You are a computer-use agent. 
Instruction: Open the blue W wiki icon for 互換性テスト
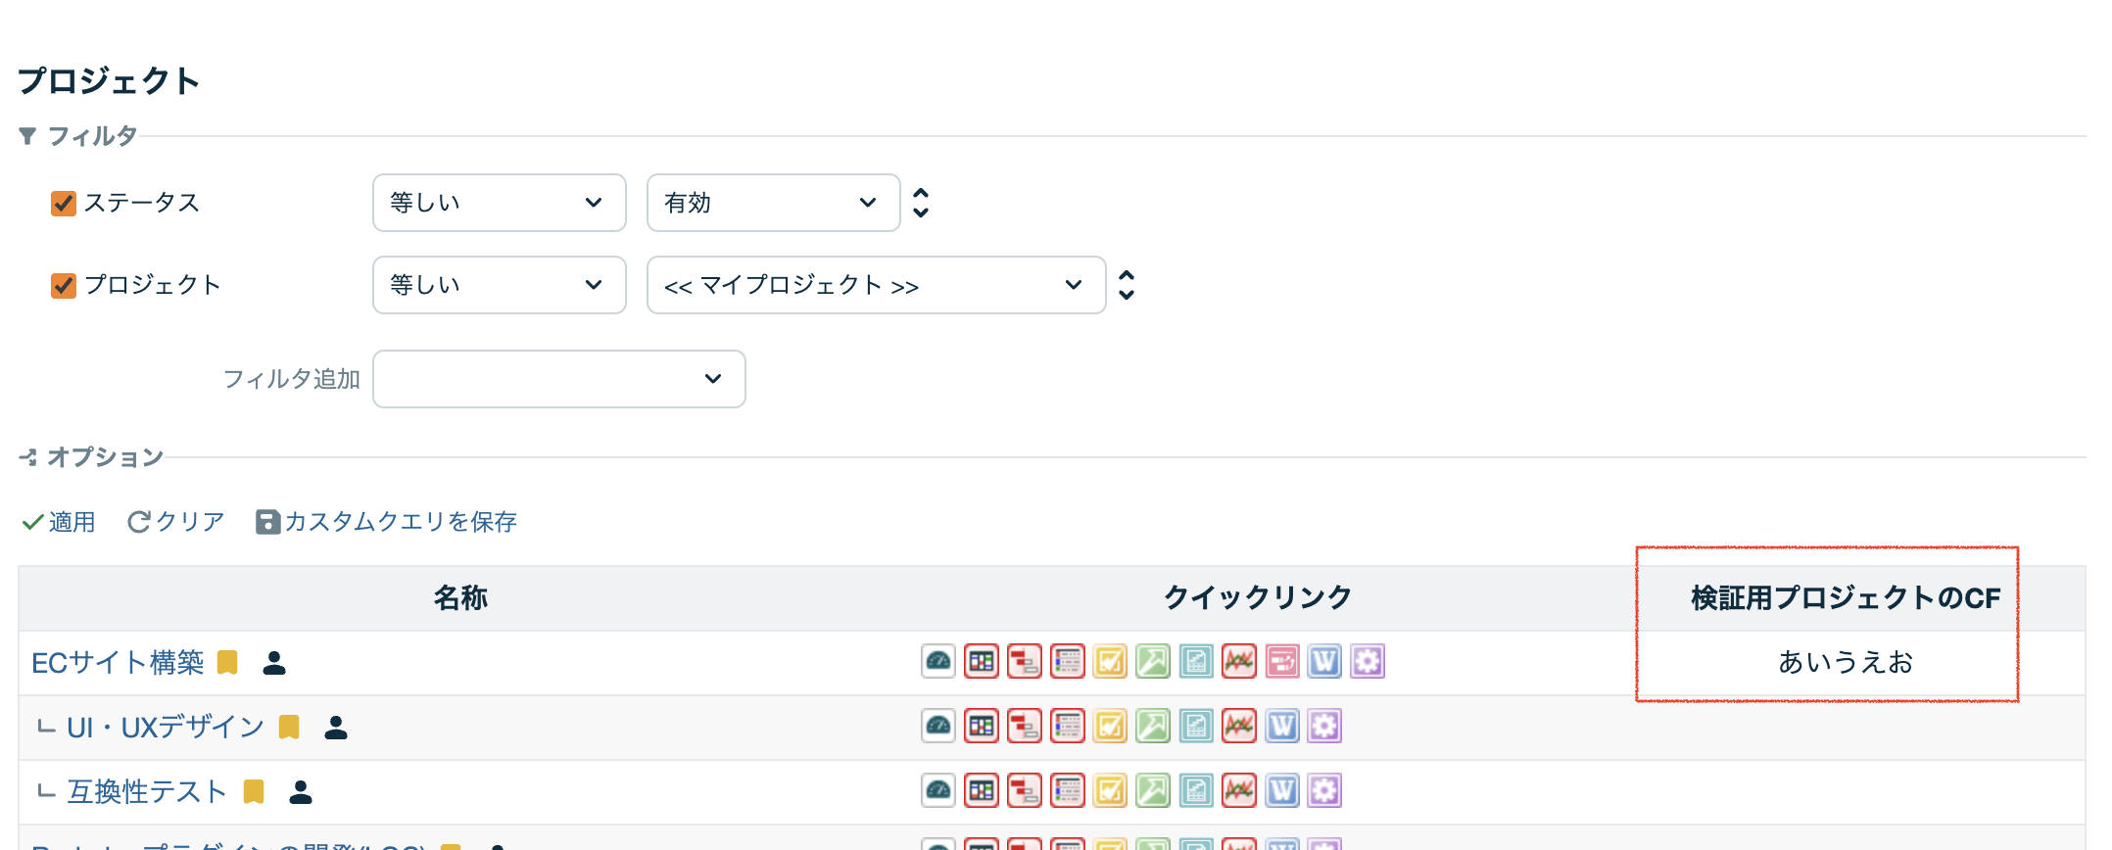pos(1281,790)
